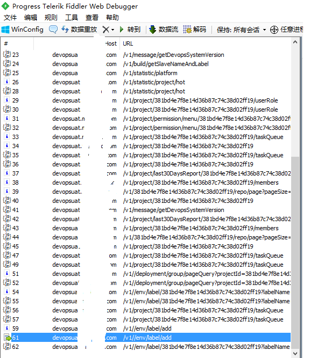The height and width of the screenshot is (358, 331).
Task: Click the info icon of session 54
Action: [x=7, y=291]
